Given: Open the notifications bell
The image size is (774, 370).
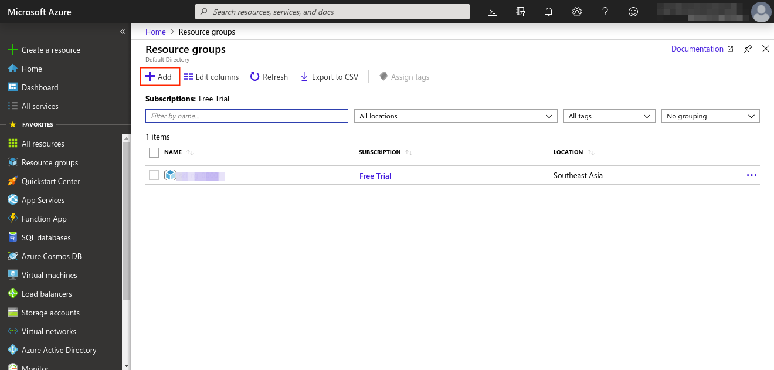Looking at the screenshot, I should (549, 12).
